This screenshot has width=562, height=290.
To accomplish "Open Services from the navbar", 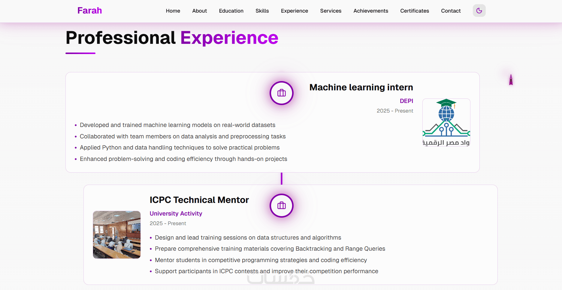I will pyautogui.click(x=331, y=11).
